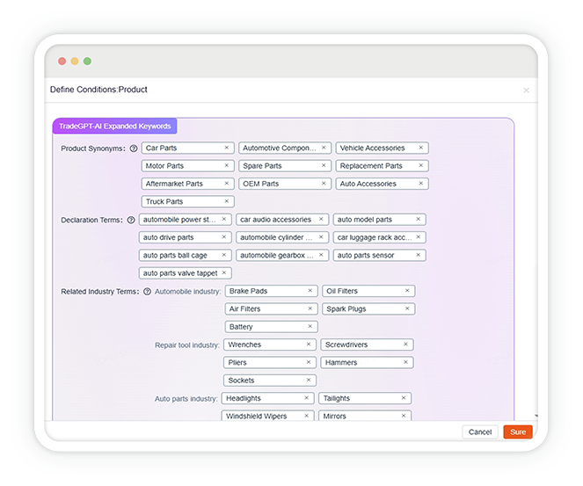583x486 pixels.
Task: Click the auto model parts text
Action: [x=365, y=220]
